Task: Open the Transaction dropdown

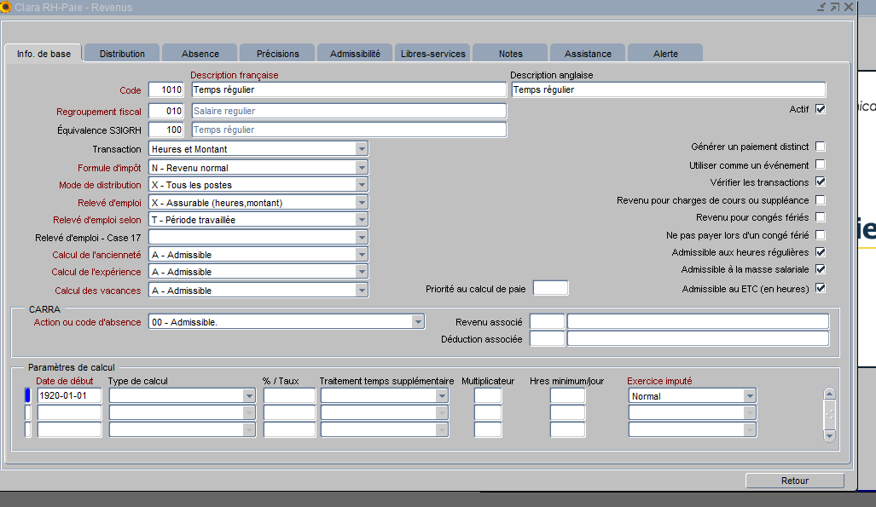Action: (x=362, y=149)
